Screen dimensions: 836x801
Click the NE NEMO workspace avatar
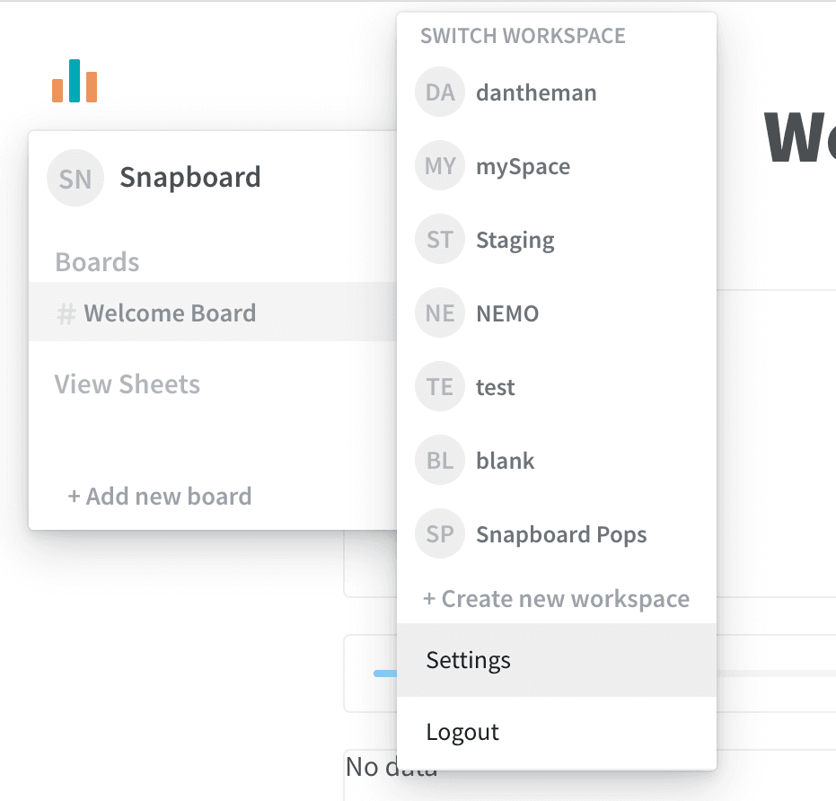[439, 312]
